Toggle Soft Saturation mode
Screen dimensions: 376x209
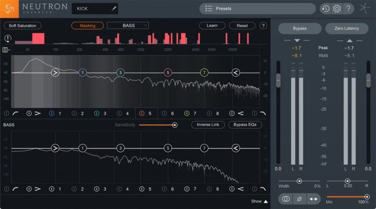point(22,25)
